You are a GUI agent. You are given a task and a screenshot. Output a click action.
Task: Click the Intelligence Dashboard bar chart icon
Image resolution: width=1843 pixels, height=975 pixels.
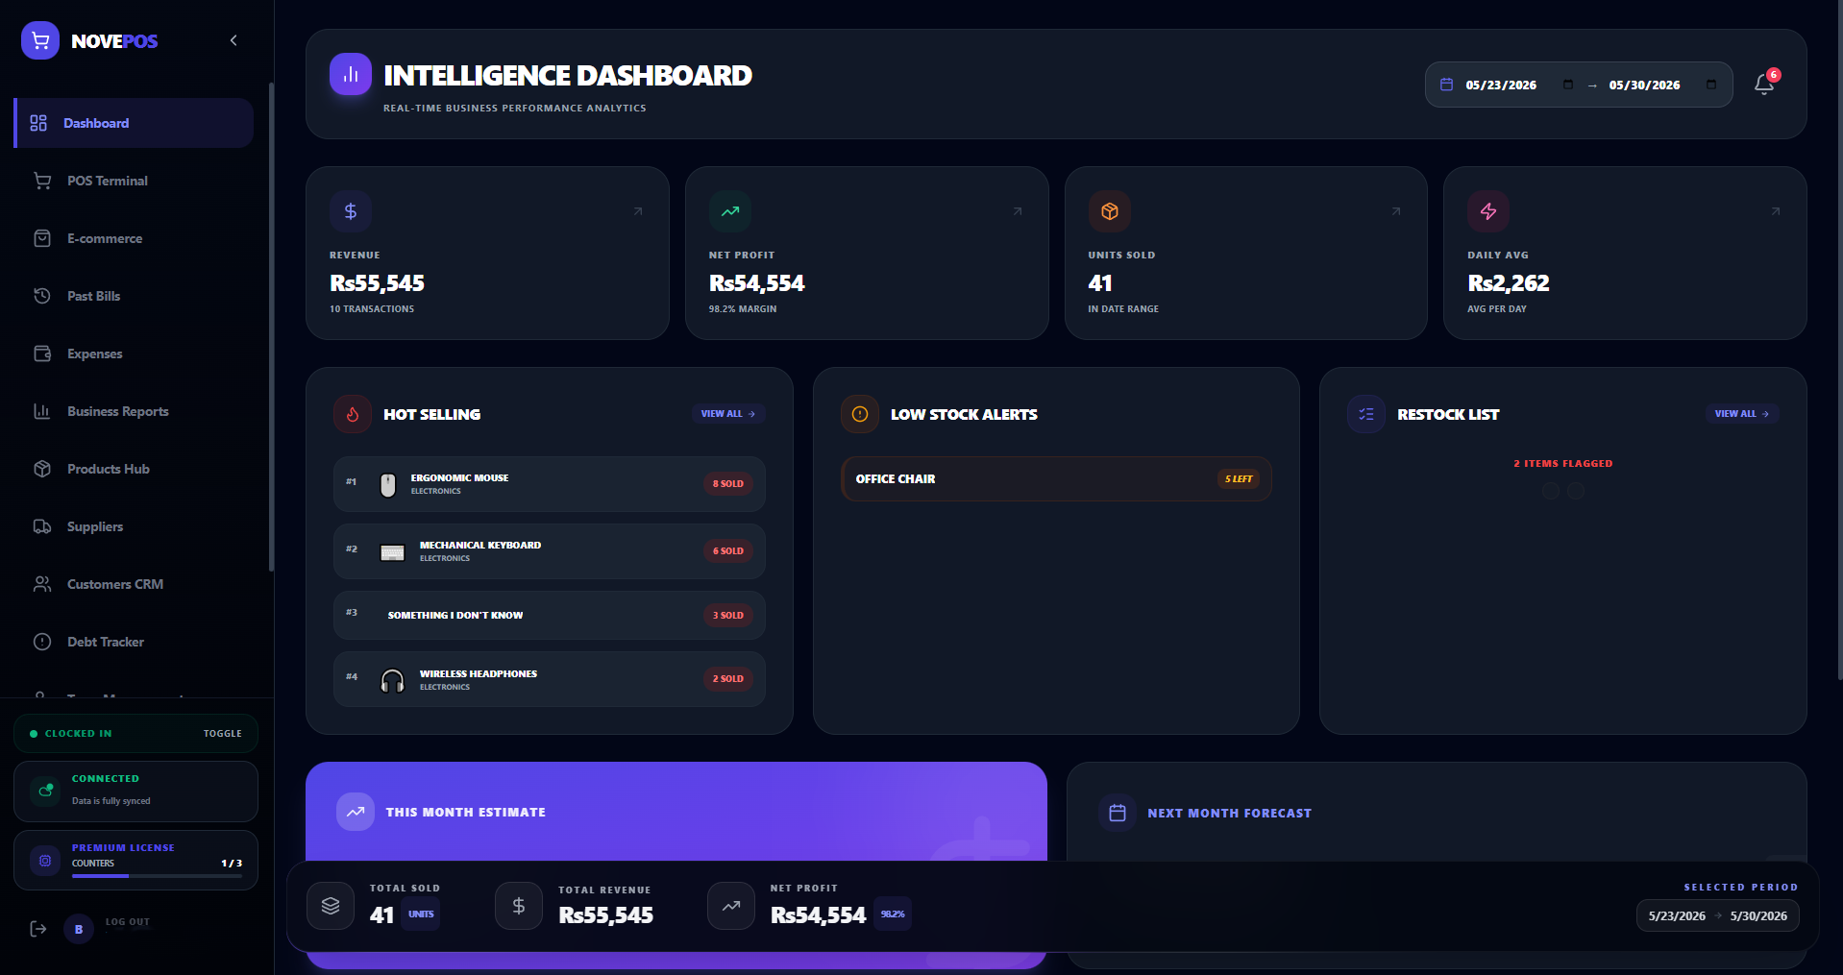(x=351, y=74)
